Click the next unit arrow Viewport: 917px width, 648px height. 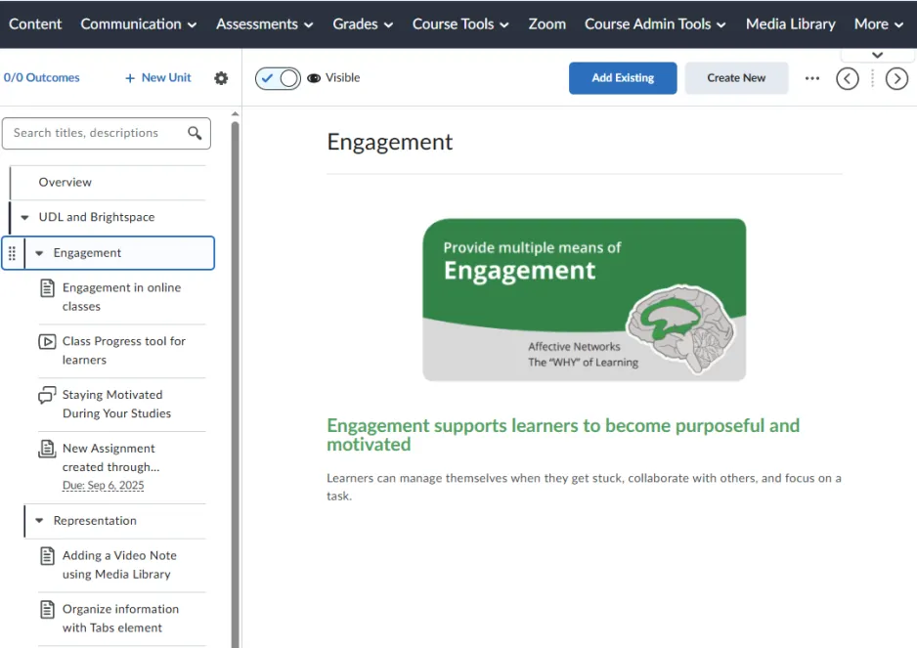897,78
